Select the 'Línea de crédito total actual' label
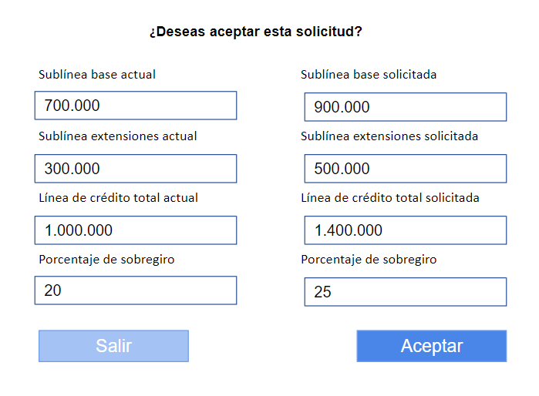539x396 pixels. [118, 198]
